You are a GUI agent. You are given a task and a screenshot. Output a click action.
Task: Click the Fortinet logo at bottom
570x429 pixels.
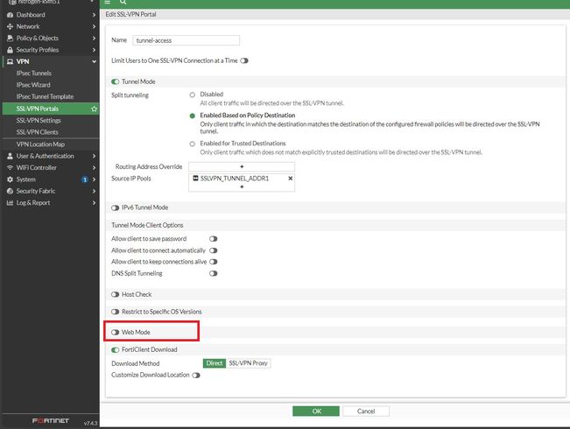tap(51, 420)
